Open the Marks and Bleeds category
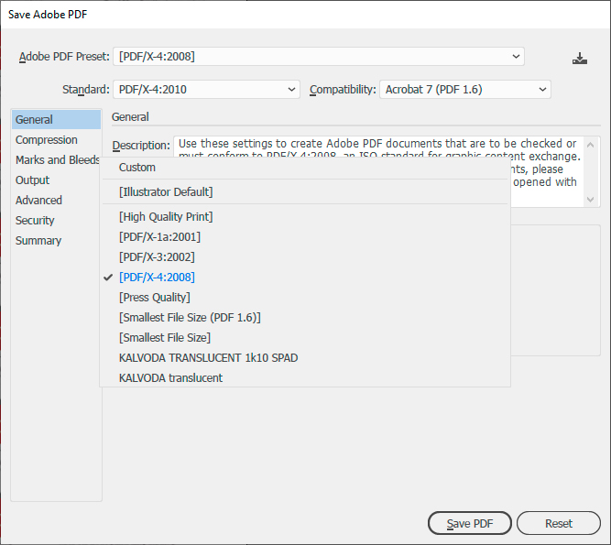 click(x=56, y=160)
